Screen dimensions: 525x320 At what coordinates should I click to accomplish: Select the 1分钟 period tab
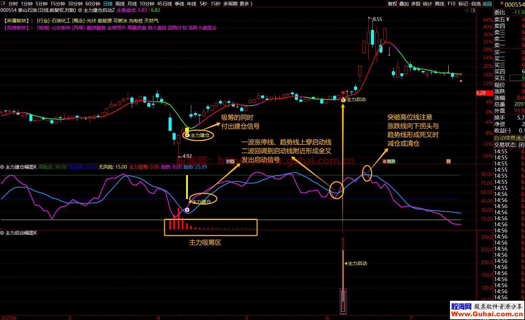27,4
